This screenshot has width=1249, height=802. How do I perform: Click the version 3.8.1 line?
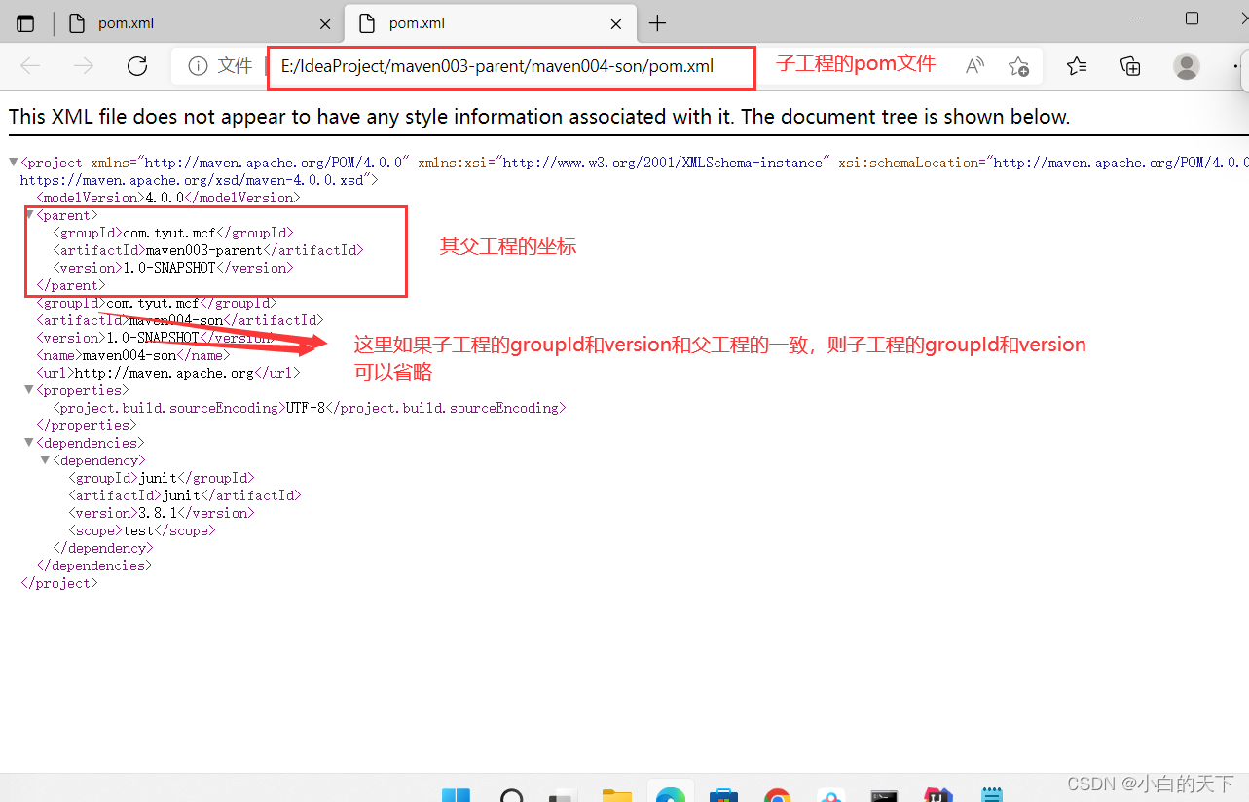[161, 513]
